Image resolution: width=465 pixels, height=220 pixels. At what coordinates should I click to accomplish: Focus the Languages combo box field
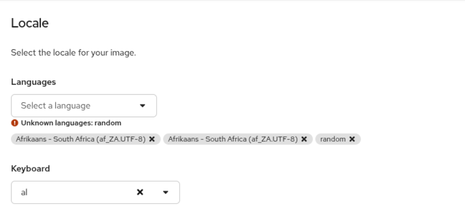pyautogui.click(x=75, y=106)
